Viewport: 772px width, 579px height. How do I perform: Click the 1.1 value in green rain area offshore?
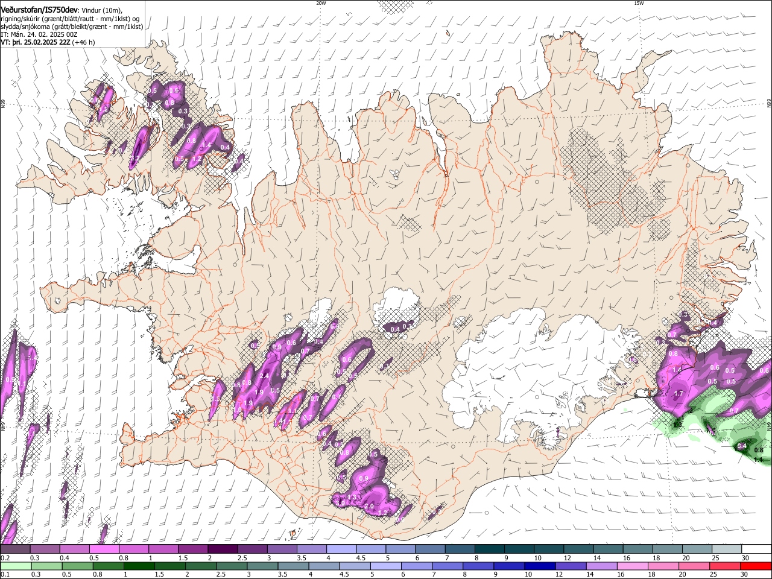(x=758, y=460)
